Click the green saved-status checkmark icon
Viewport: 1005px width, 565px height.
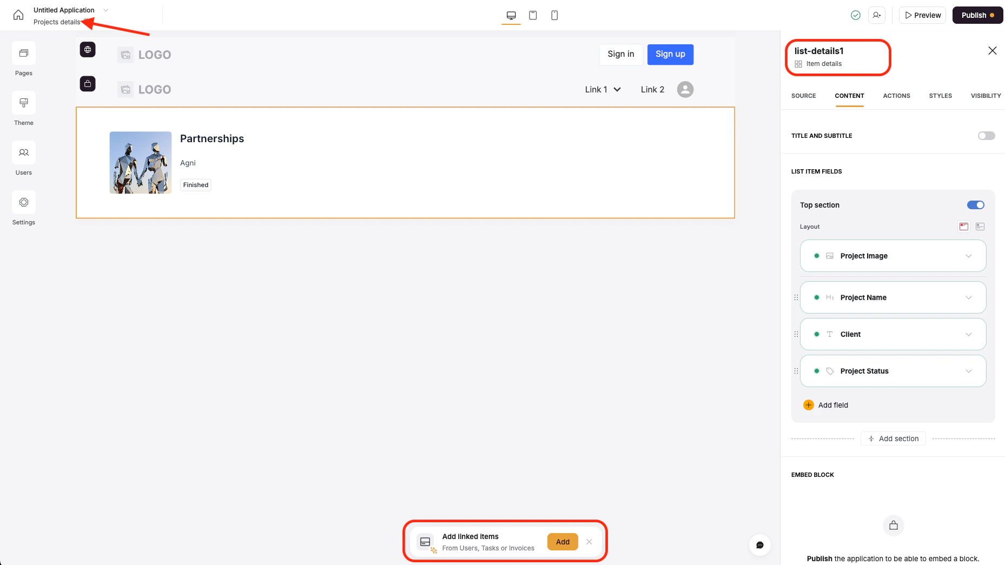click(856, 15)
